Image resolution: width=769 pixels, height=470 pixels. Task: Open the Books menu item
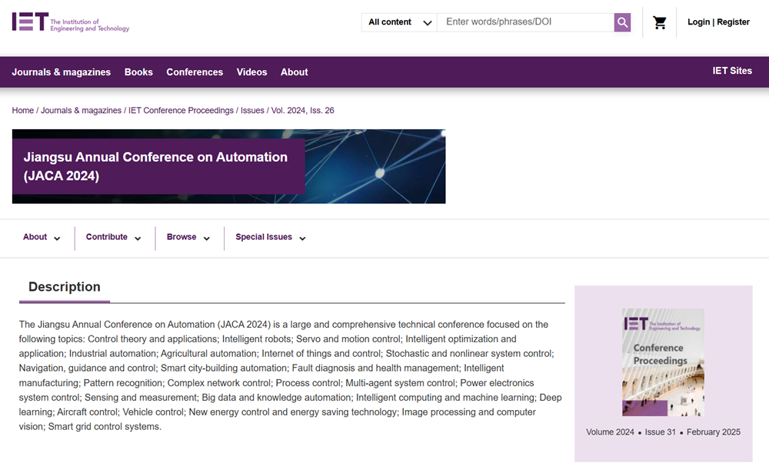pos(138,72)
